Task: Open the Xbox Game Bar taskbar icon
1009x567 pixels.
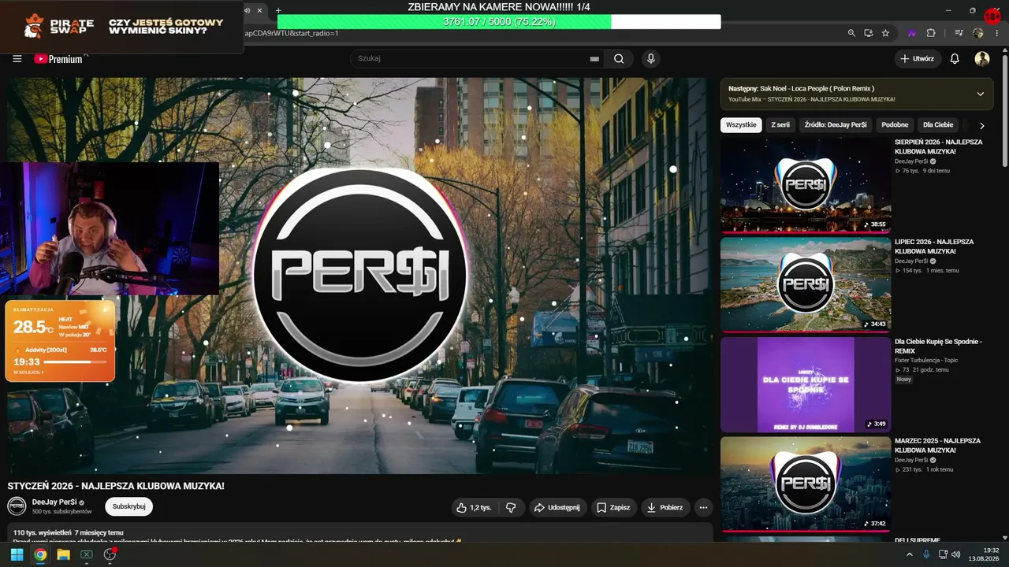Action: pos(87,554)
